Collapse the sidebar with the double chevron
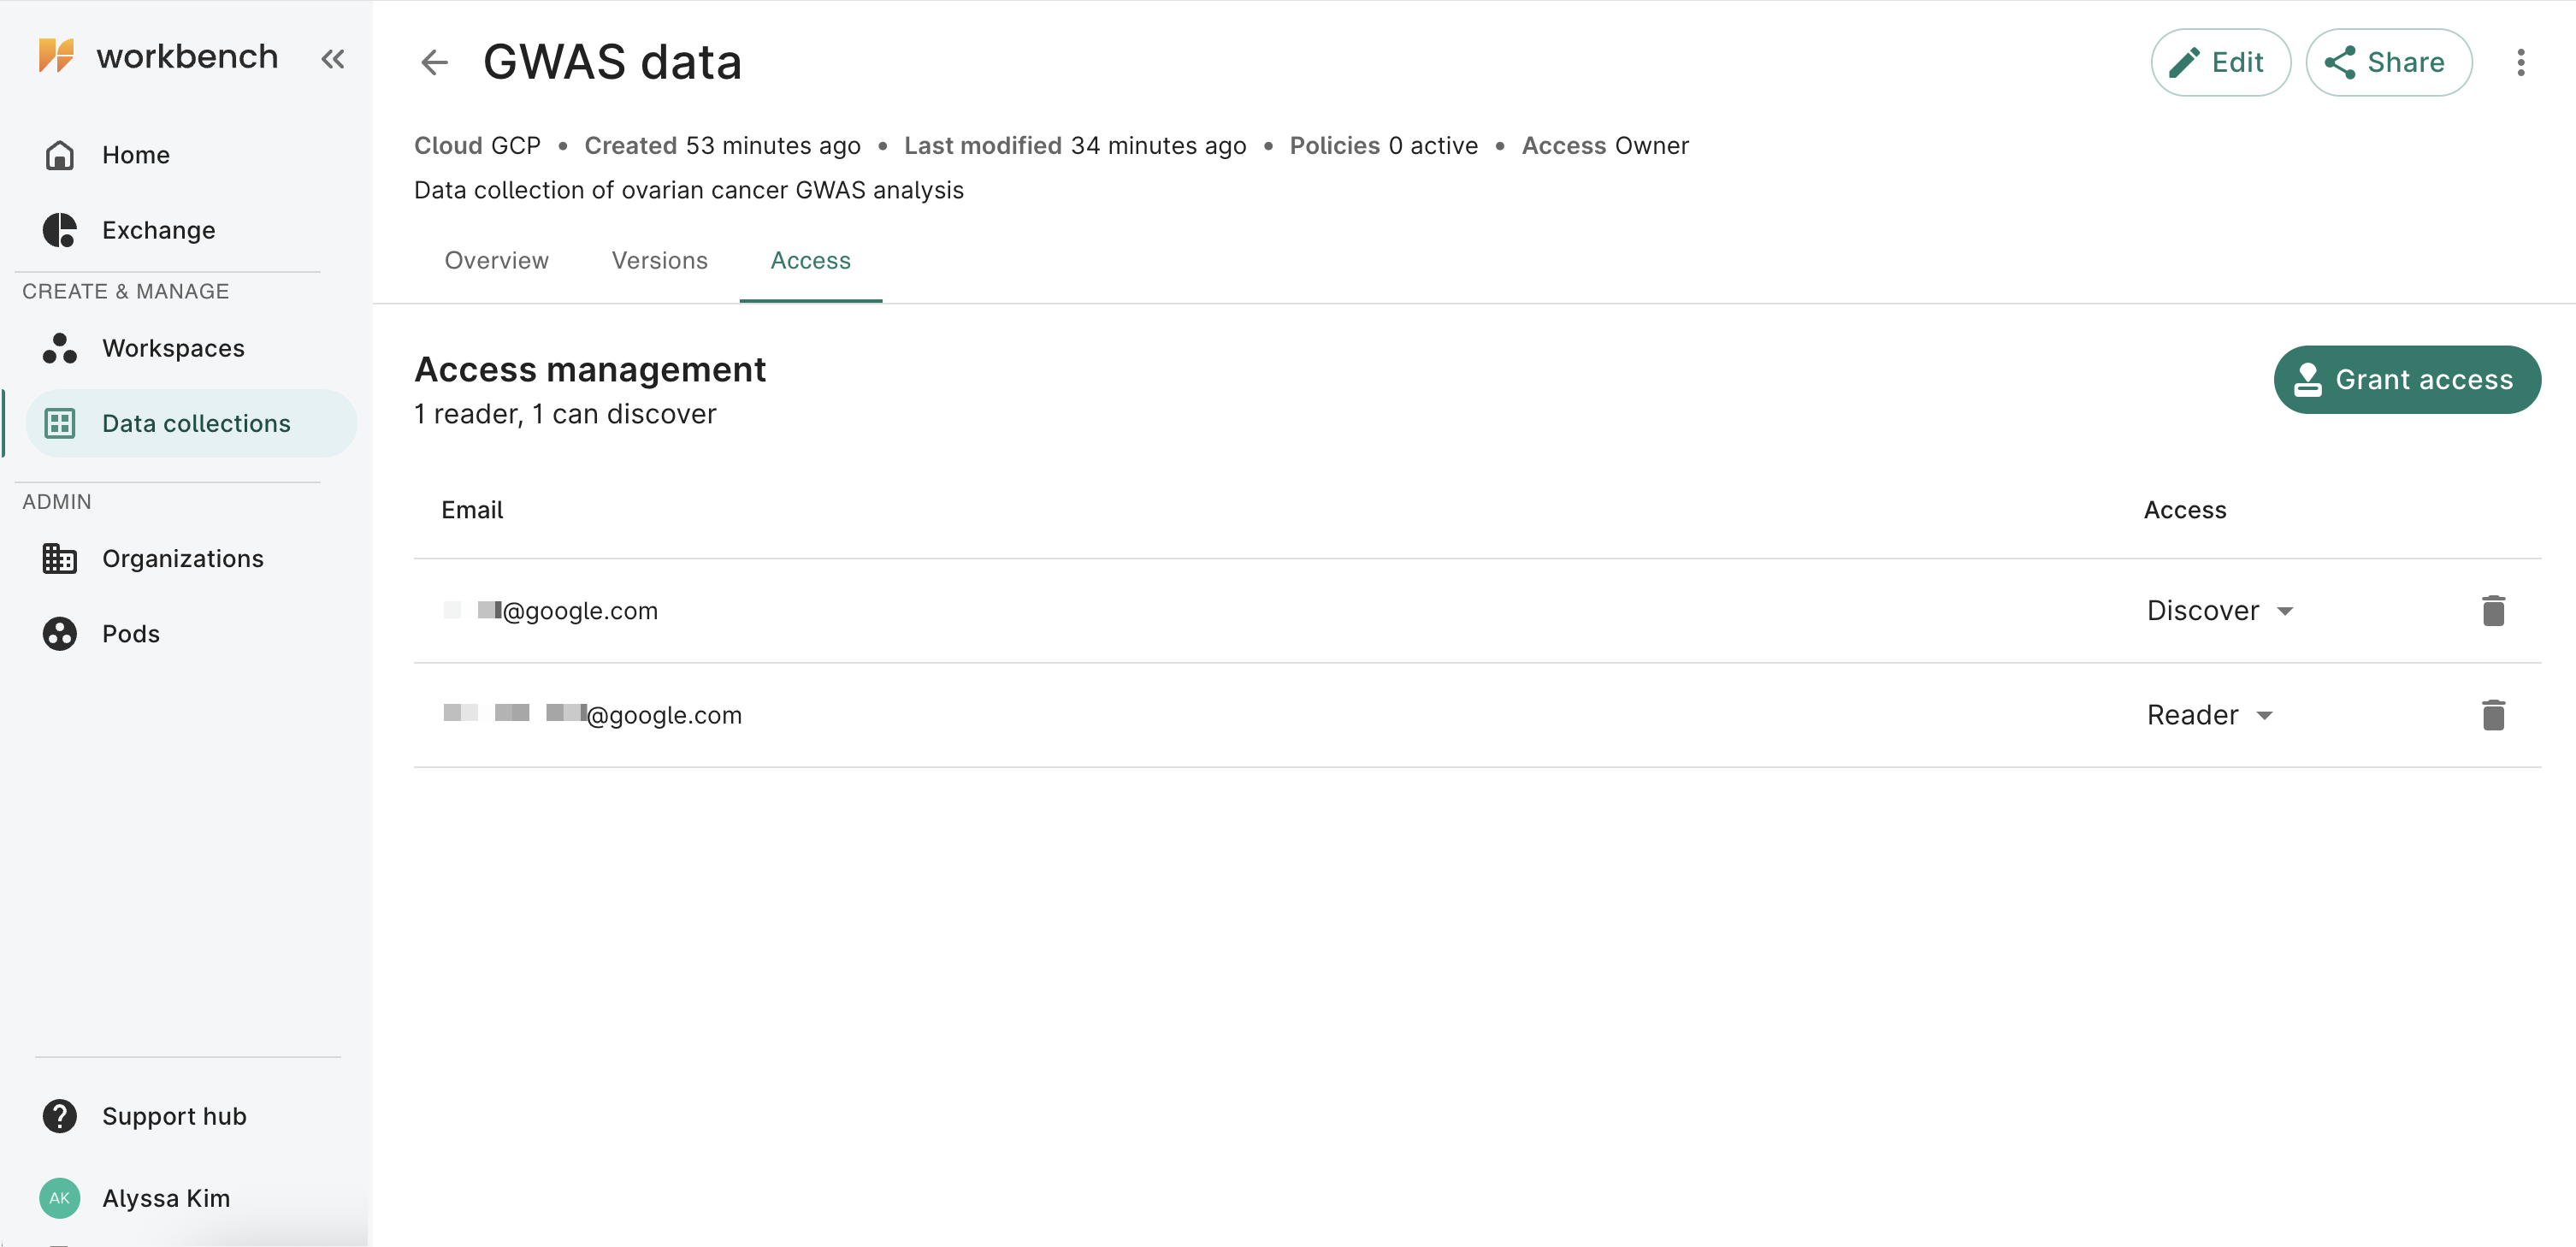The height and width of the screenshot is (1247, 2576). click(333, 58)
